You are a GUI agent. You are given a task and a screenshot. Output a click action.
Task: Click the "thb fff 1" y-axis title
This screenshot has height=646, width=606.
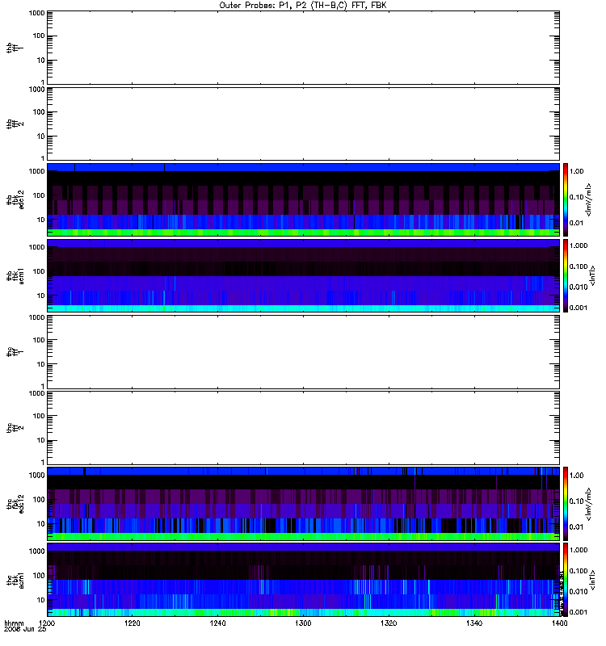point(15,48)
